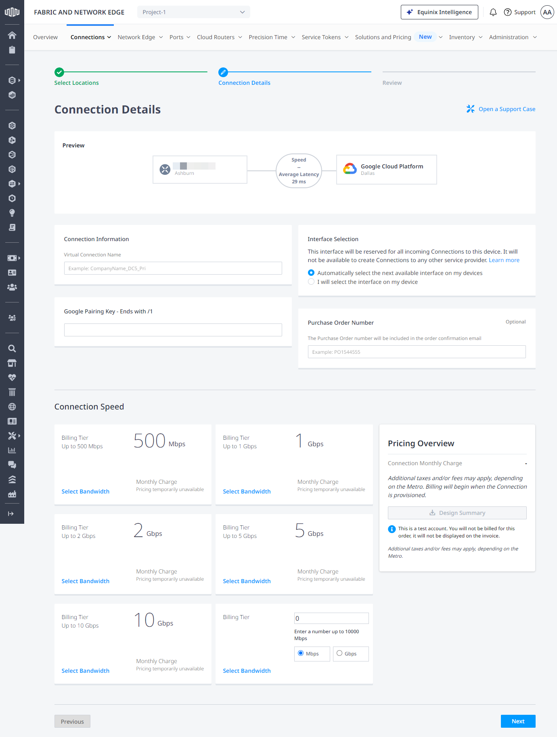Select Bandwidth for custom tier
This screenshot has height=737, width=557.
click(247, 671)
